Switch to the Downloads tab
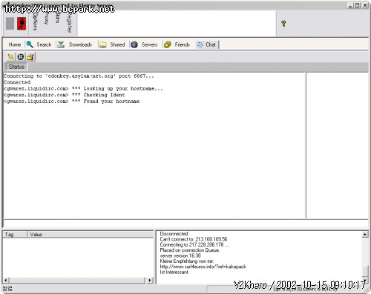 75,44
